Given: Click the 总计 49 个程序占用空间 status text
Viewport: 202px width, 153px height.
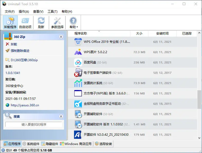Looking at the screenshot, I should 29,150.
